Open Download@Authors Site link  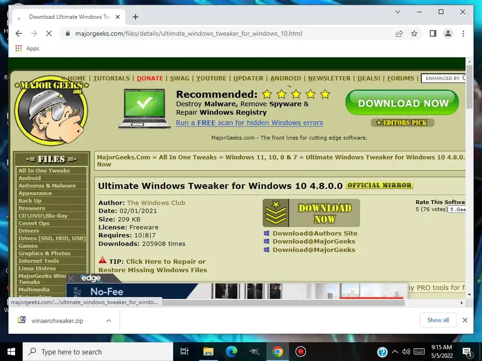(315, 233)
